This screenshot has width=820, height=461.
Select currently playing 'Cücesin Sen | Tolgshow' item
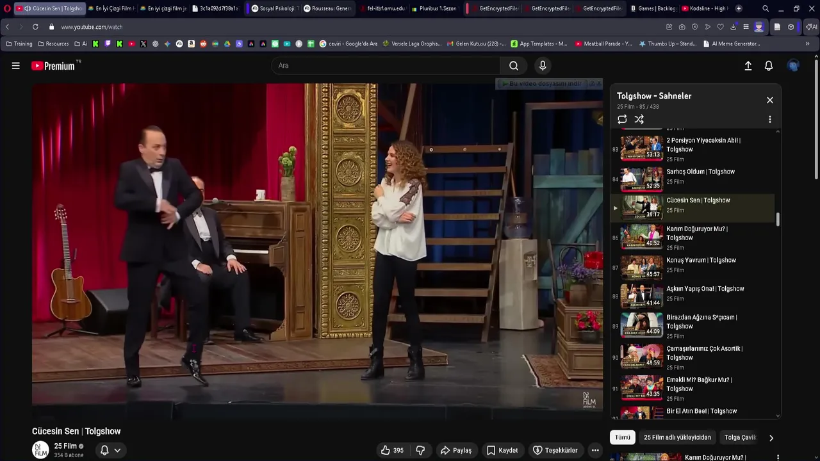(694, 207)
